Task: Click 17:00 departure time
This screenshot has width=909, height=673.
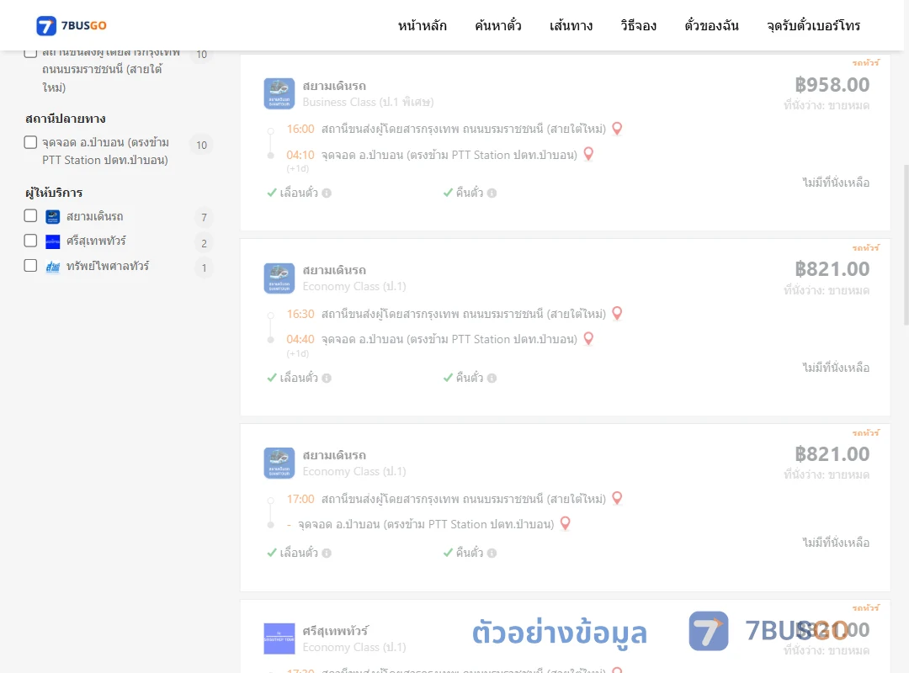Action: [x=300, y=499]
